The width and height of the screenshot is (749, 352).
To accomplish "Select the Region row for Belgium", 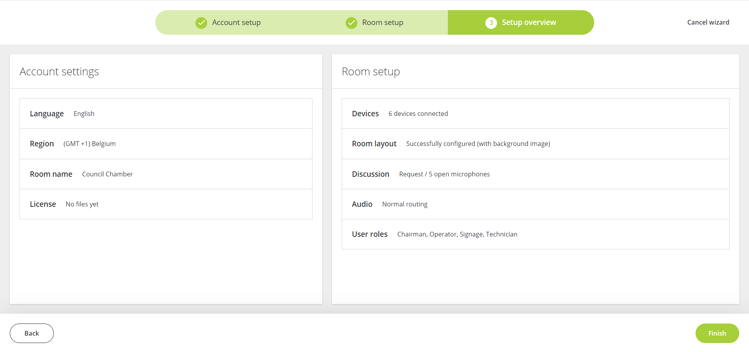I will [166, 144].
